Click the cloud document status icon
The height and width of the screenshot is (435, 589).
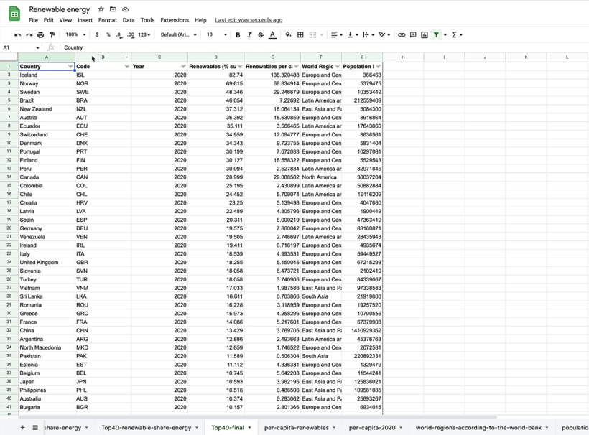click(126, 9)
